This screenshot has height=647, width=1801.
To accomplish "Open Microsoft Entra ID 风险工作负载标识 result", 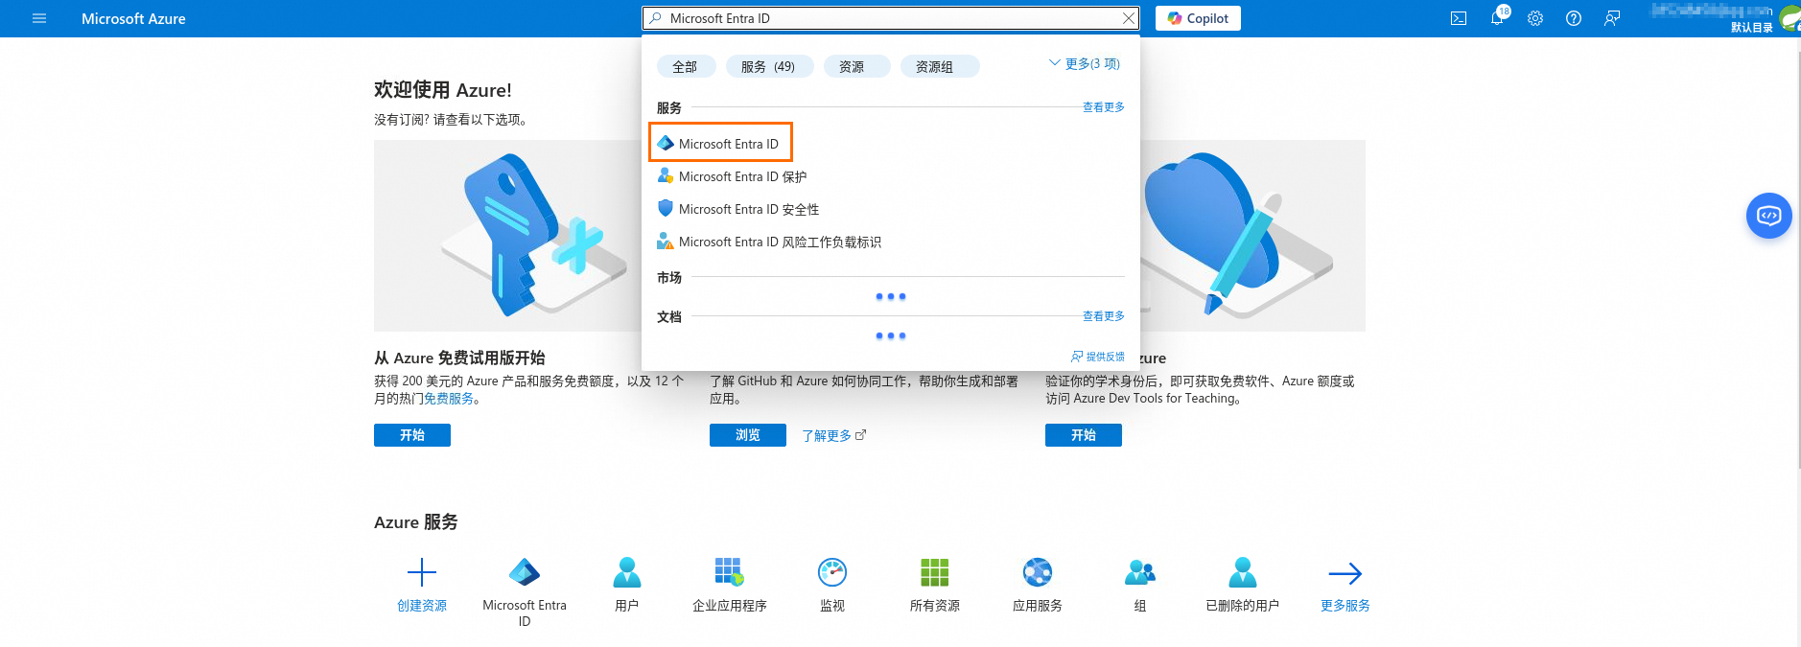I will click(780, 242).
